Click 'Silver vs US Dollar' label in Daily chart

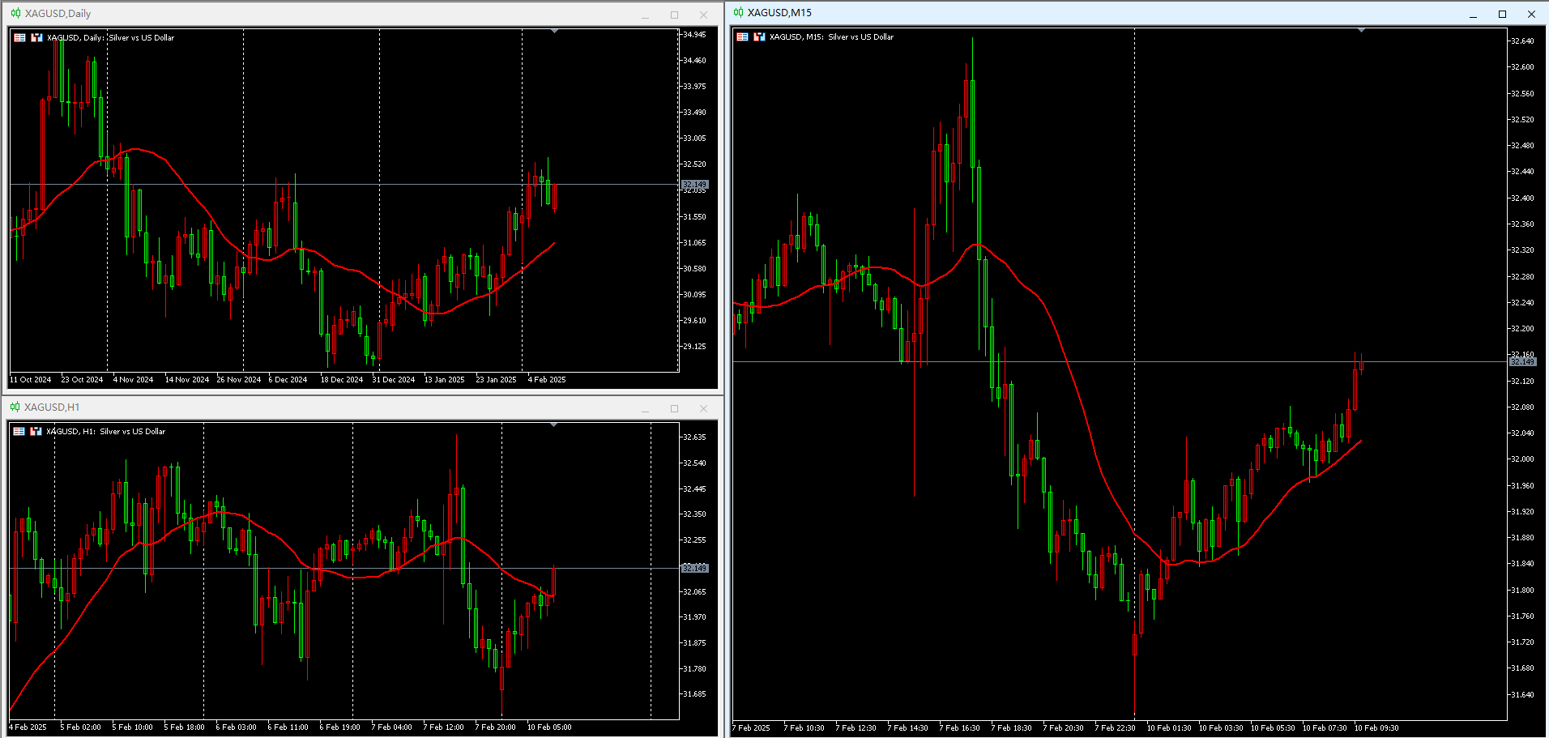(141, 37)
